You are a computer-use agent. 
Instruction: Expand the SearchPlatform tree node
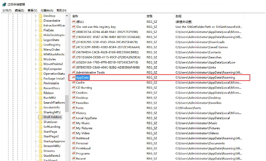coord(36,103)
